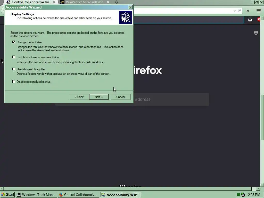Open the browser hamburger menu

click(x=259, y=11)
